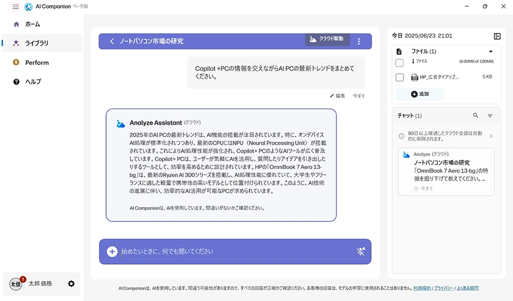Go back with the arrow beside ノートパソコン市場の研究
Viewport: 513px width, 301px height.
click(x=112, y=41)
